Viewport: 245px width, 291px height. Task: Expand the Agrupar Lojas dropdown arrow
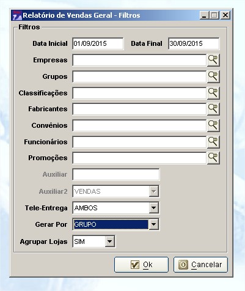point(110,241)
